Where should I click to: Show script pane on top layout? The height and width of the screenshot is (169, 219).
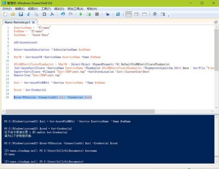[x=128, y=14]
